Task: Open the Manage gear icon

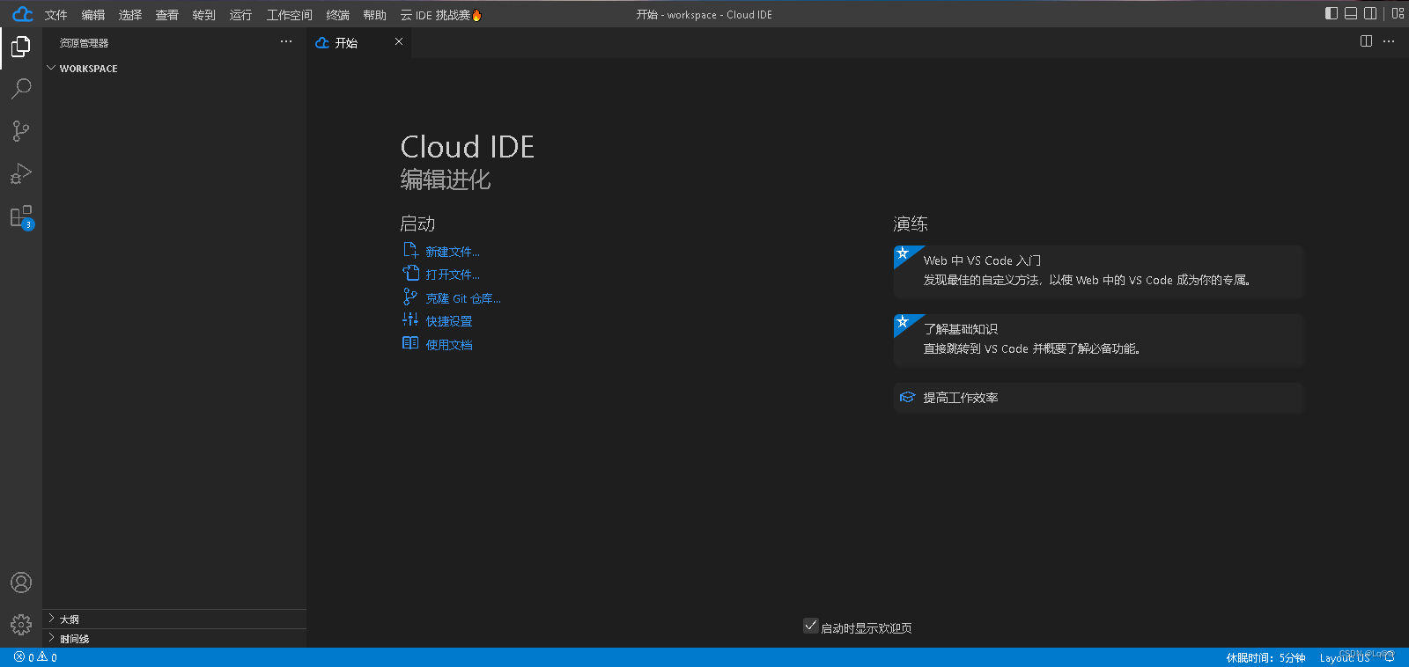Action: 21,625
